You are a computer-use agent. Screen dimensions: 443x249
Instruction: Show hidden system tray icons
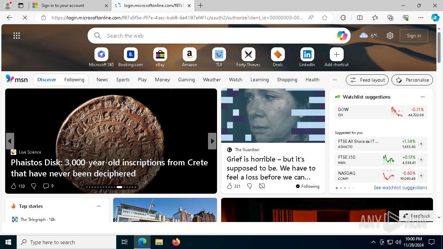point(373,242)
